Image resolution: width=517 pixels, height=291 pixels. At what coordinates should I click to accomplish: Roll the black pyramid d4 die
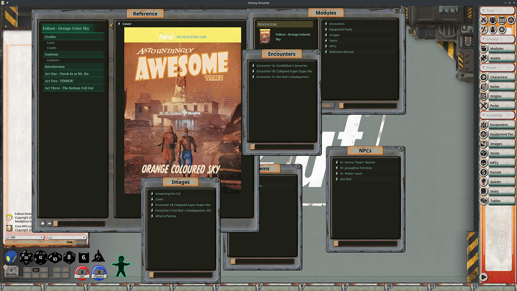point(98,257)
